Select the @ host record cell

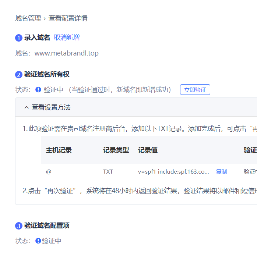tap(49, 172)
